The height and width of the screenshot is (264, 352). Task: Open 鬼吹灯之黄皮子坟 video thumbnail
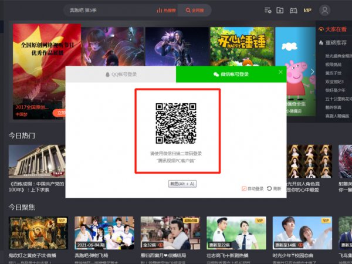pos(38,233)
